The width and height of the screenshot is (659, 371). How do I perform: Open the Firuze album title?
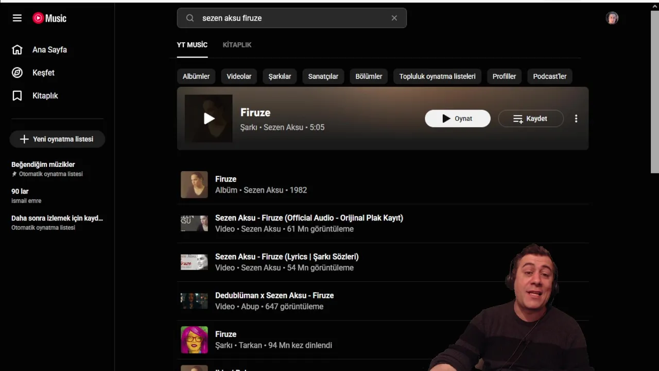[226, 179]
